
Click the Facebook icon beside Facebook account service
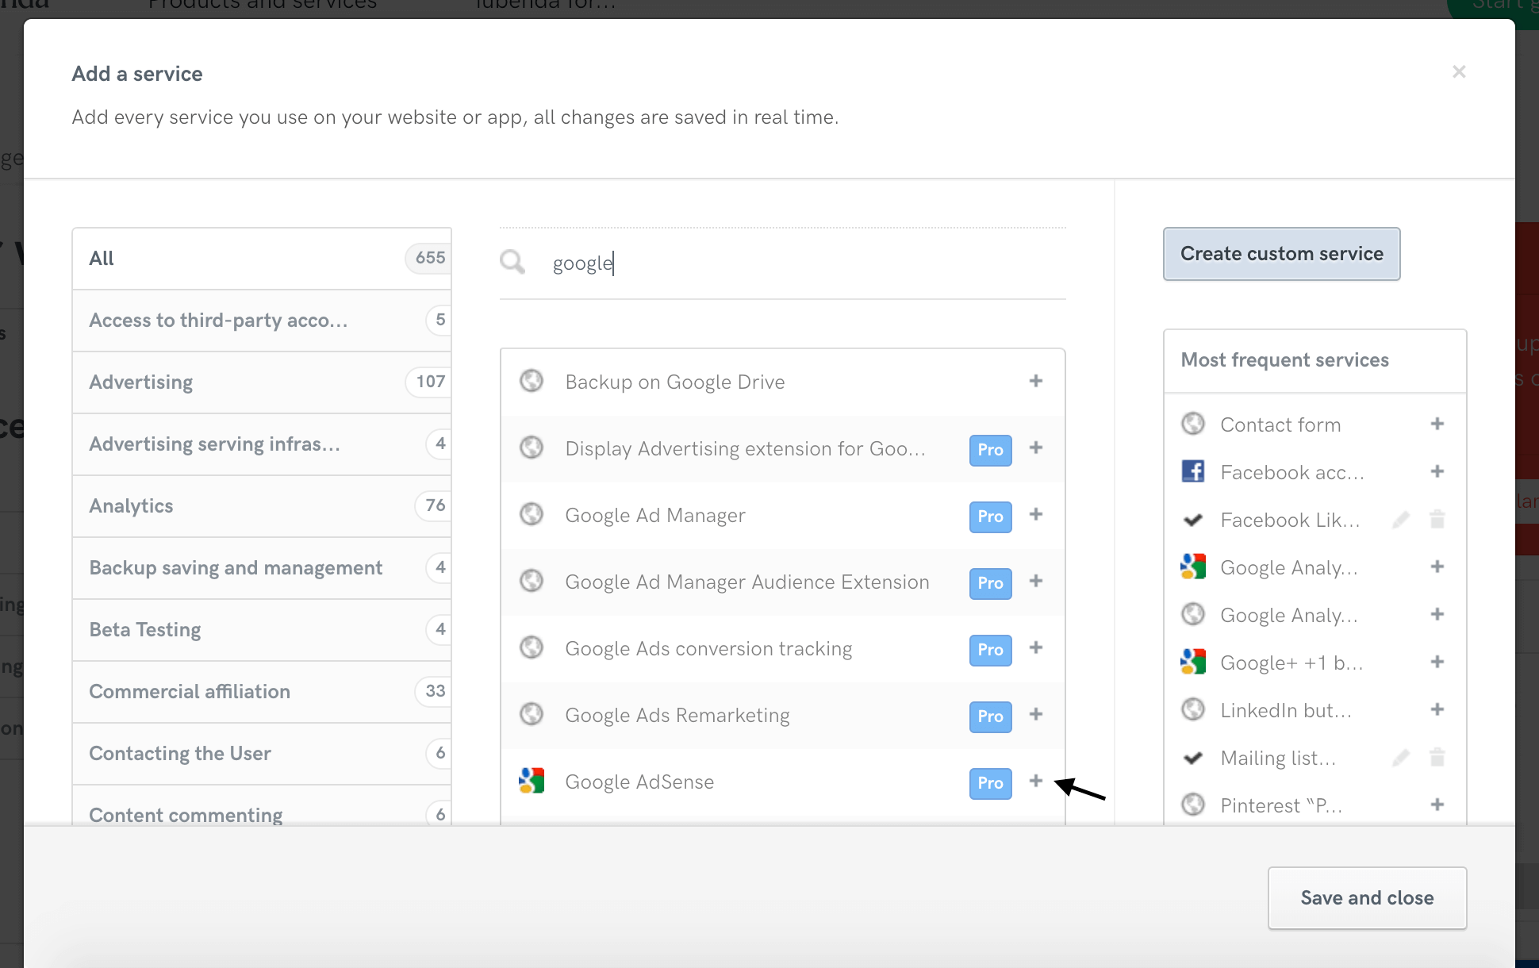pyautogui.click(x=1193, y=471)
